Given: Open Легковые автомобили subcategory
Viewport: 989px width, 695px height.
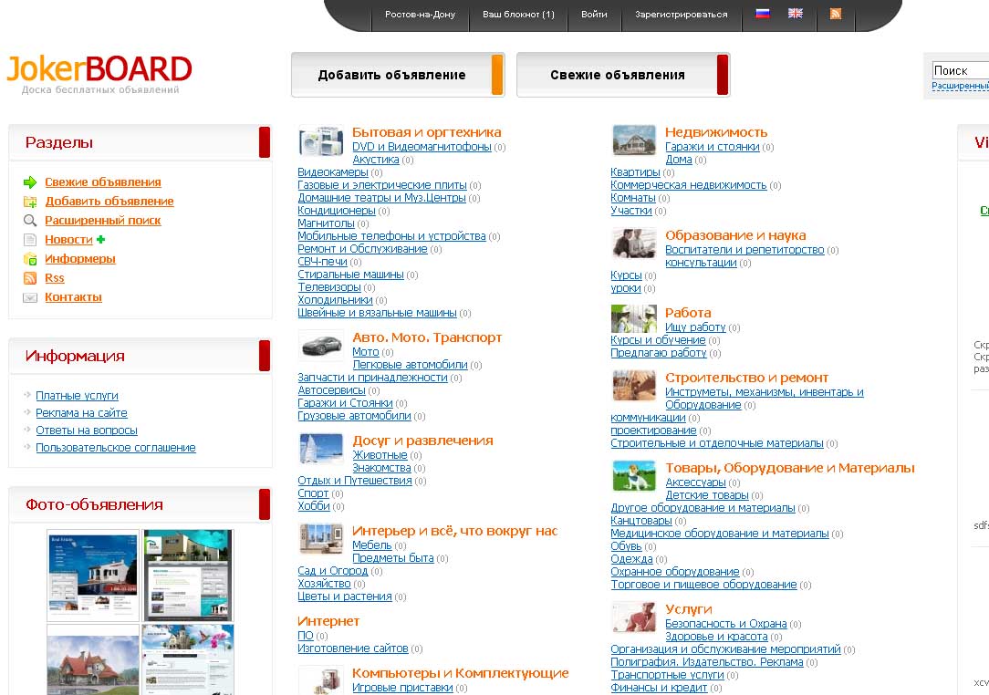Looking at the screenshot, I should [x=410, y=365].
